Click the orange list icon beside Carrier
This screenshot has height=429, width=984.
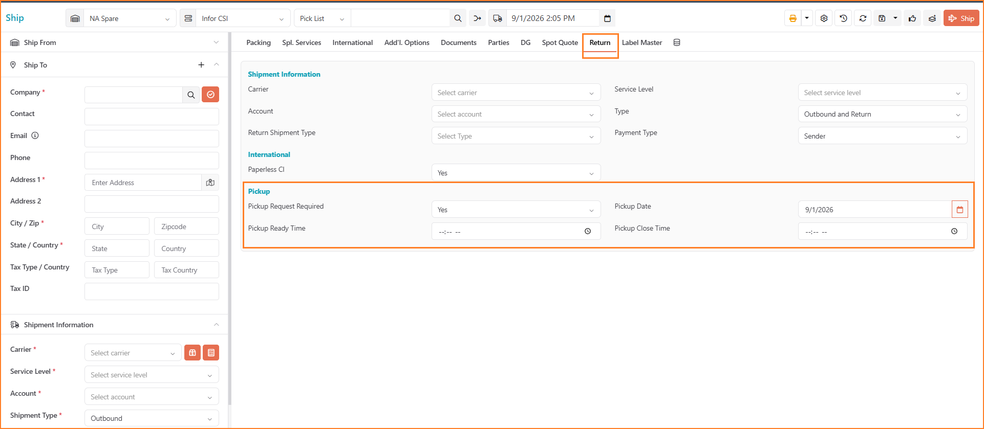[211, 353]
